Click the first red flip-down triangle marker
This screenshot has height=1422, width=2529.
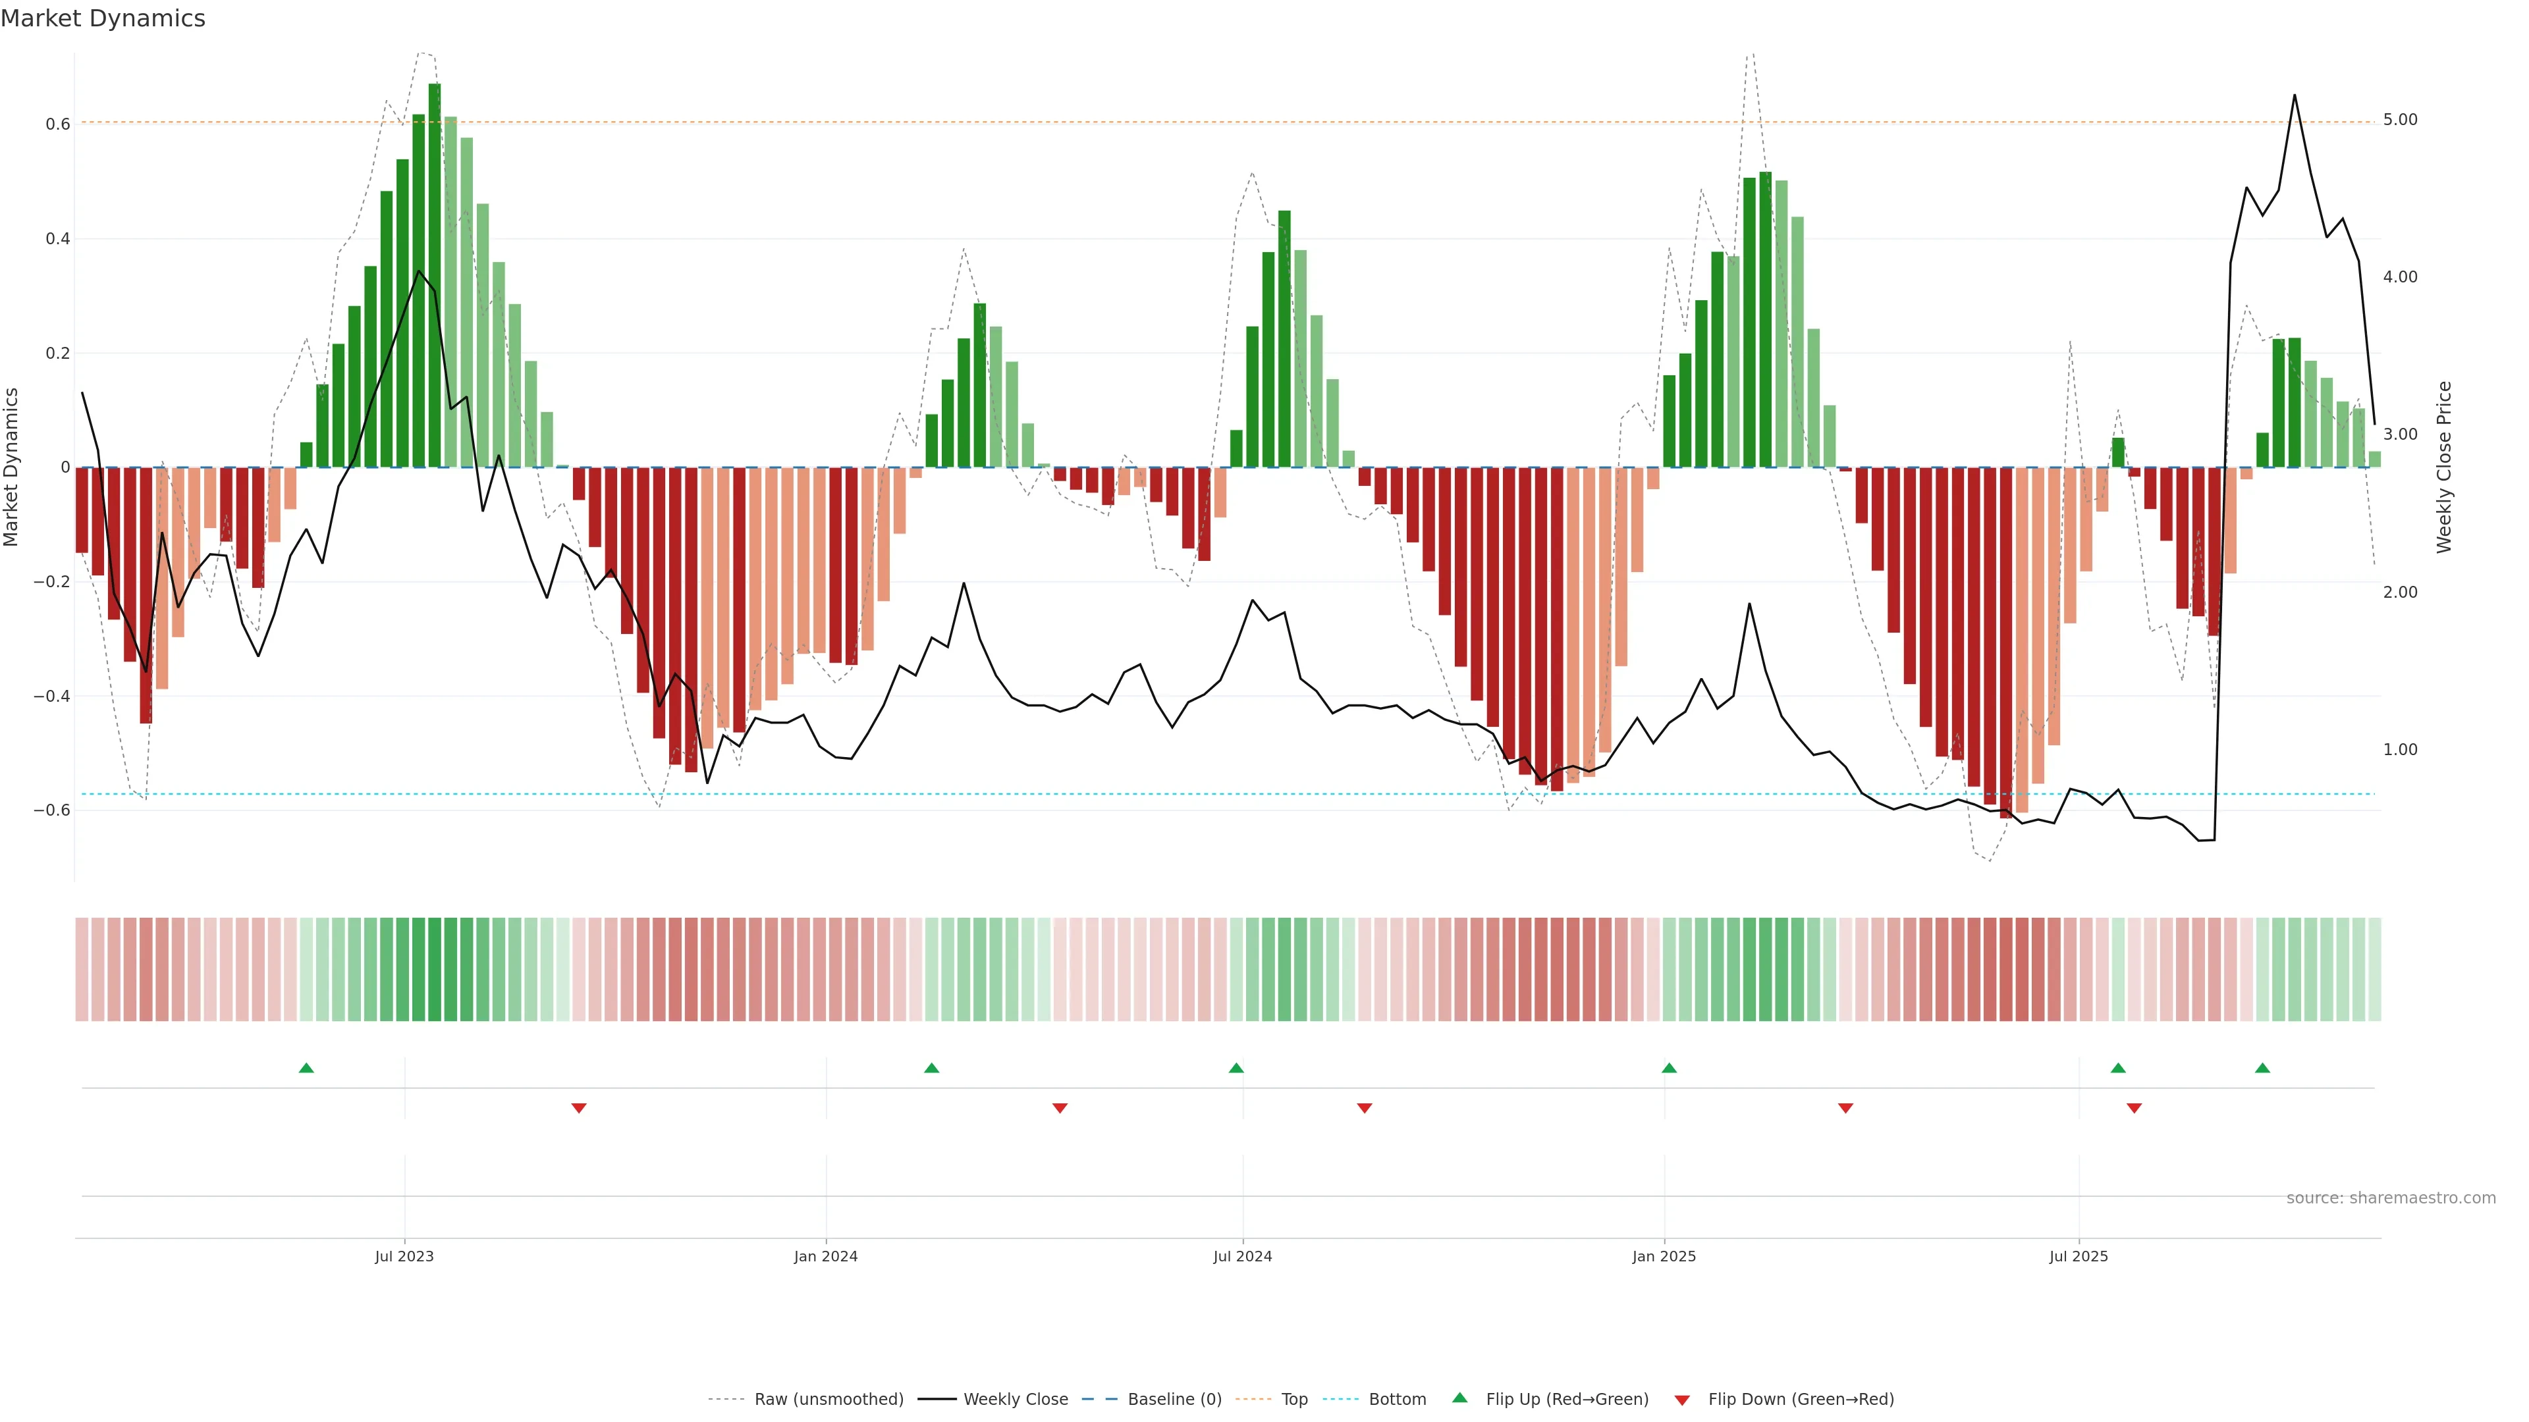pos(580,1108)
